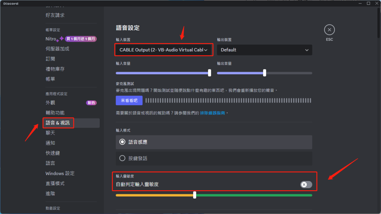Click the Nitro sparkle icon
This screenshot has height=214, width=381.
click(60, 39)
